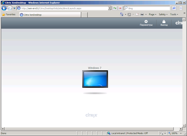Click the vertical scrollbar up arrow
187x136 pixels.
point(184,19)
